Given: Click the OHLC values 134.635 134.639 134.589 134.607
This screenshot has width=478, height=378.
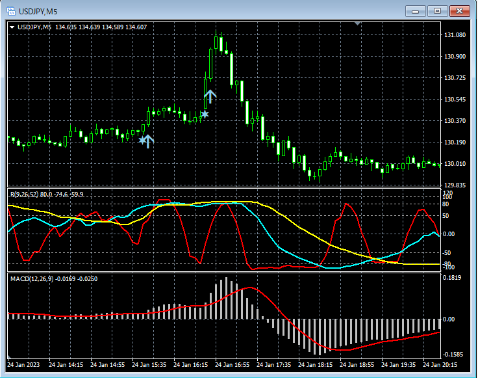Looking at the screenshot, I should pos(101,27).
